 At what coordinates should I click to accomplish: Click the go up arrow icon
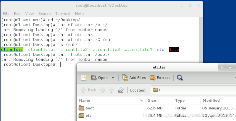[111, 90]
